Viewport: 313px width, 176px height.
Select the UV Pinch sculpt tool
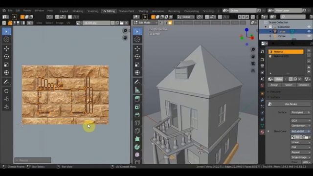6,107
